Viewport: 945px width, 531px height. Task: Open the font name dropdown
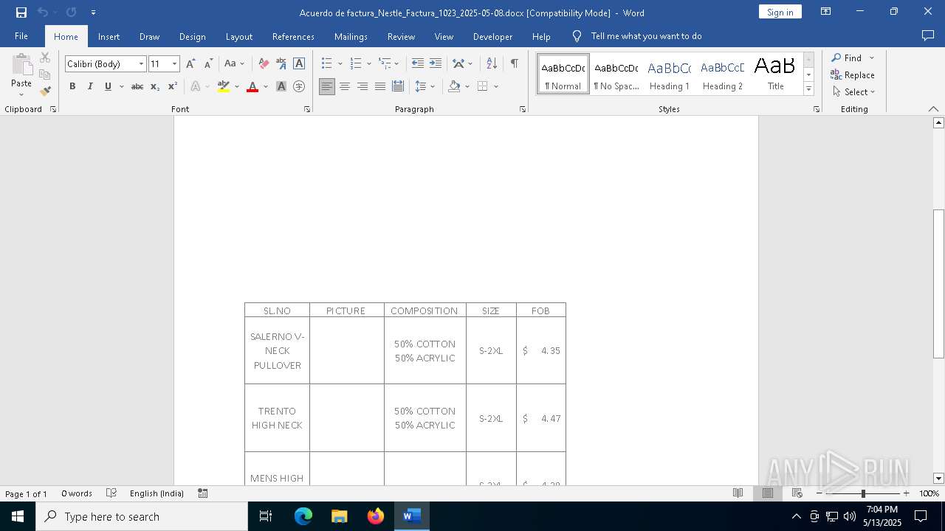[x=141, y=64]
